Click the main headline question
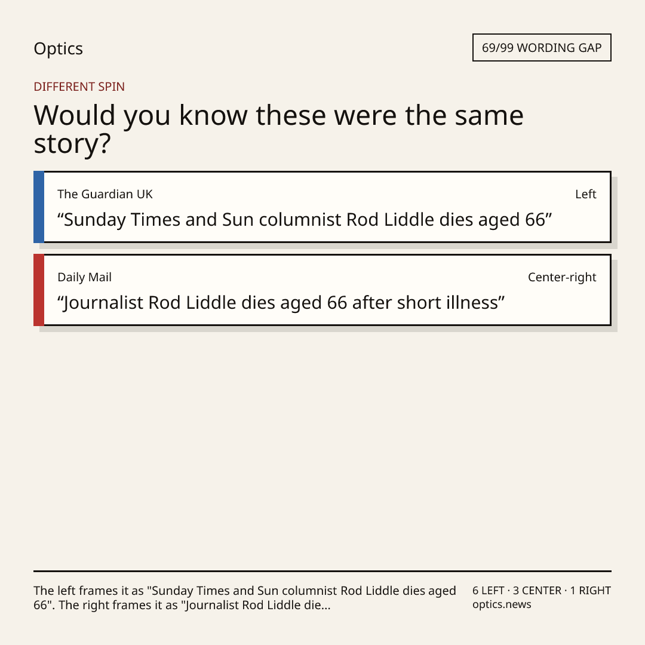 click(x=278, y=129)
